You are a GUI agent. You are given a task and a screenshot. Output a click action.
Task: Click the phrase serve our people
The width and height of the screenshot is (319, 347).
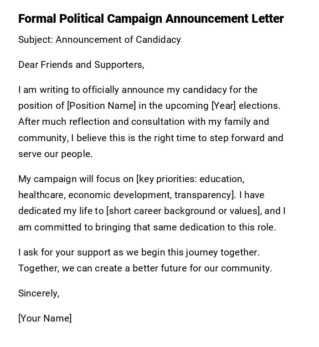click(55, 154)
